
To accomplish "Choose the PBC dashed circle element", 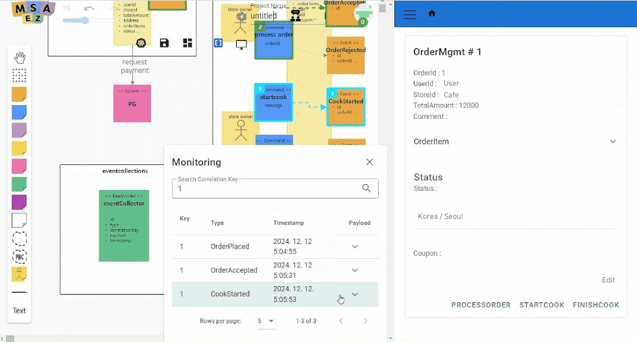I will [19, 256].
